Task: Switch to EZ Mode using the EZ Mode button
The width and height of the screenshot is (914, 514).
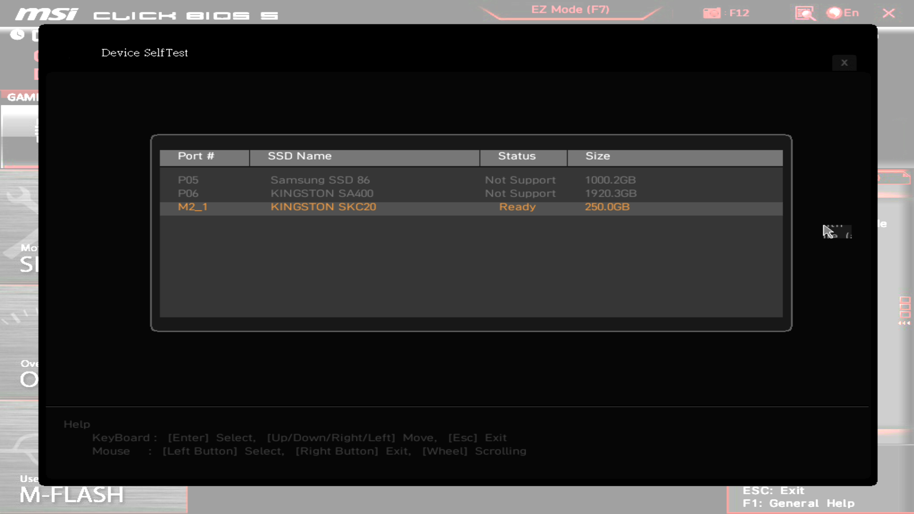Action: [571, 10]
